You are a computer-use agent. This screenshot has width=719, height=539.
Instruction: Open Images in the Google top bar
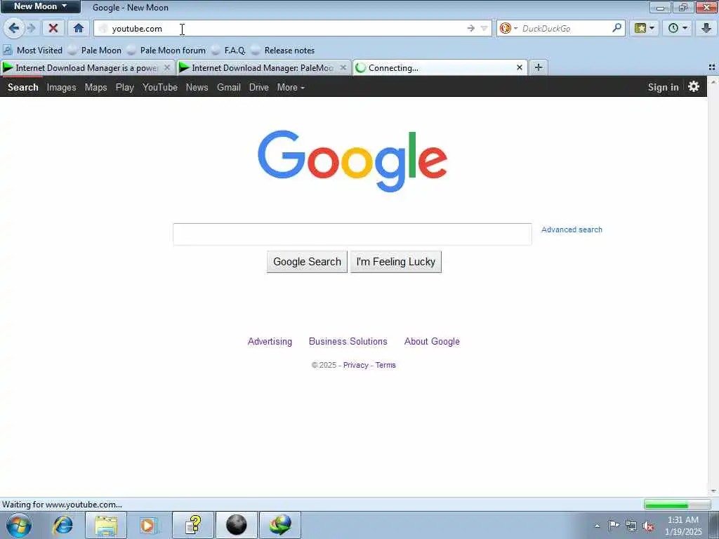[x=62, y=87]
